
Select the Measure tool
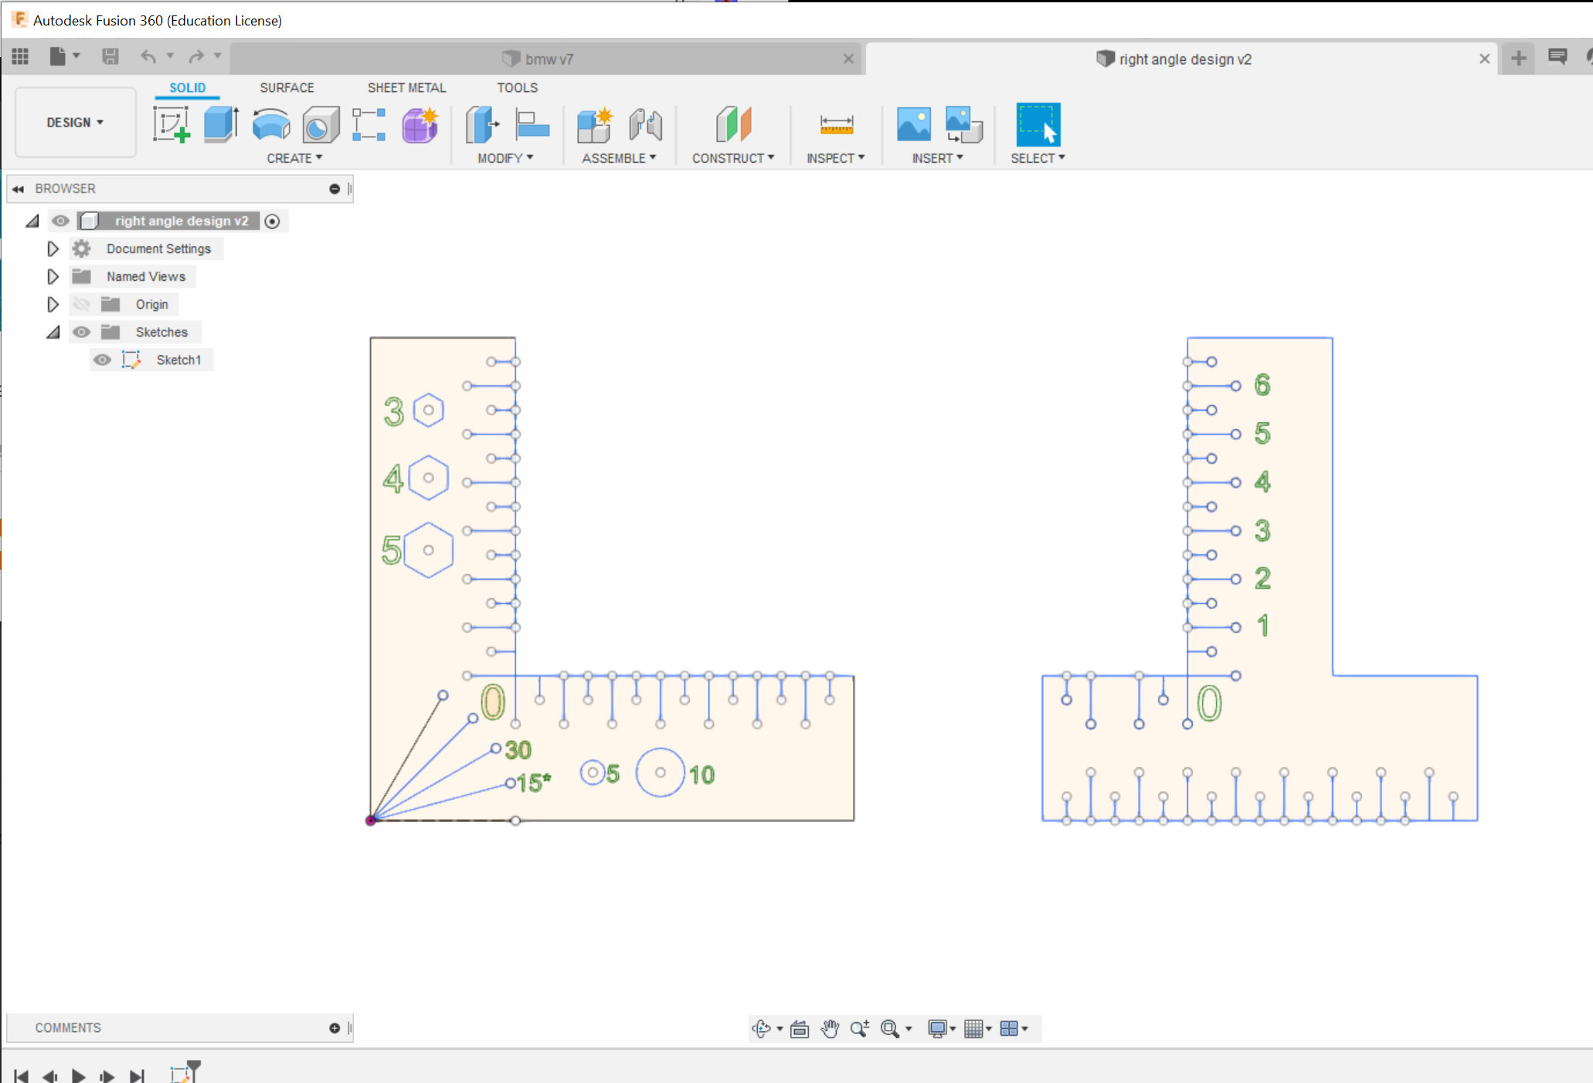click(x=837, y=124)
